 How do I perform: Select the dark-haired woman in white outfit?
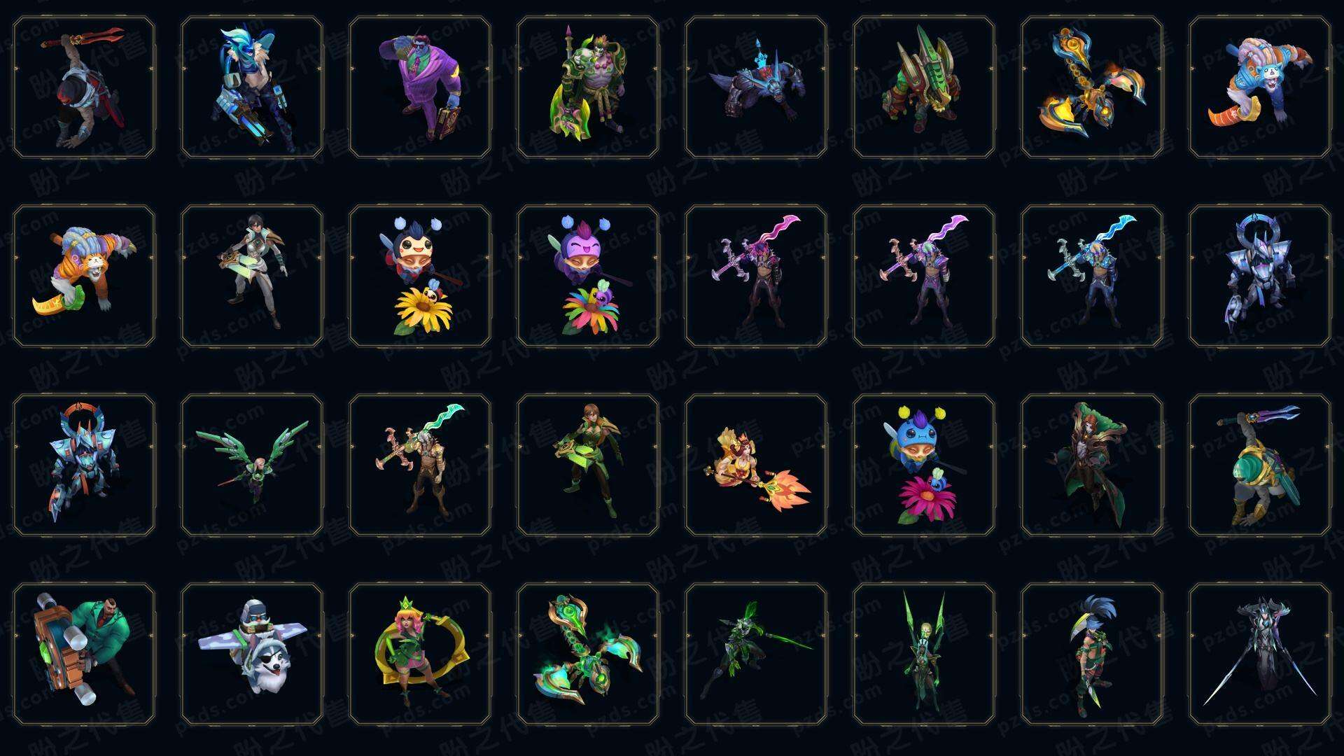coord(252,276)
